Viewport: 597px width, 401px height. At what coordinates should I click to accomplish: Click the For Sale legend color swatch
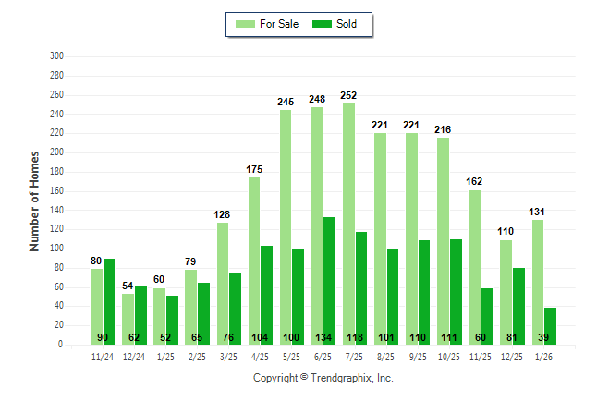[x=245, y=24]
